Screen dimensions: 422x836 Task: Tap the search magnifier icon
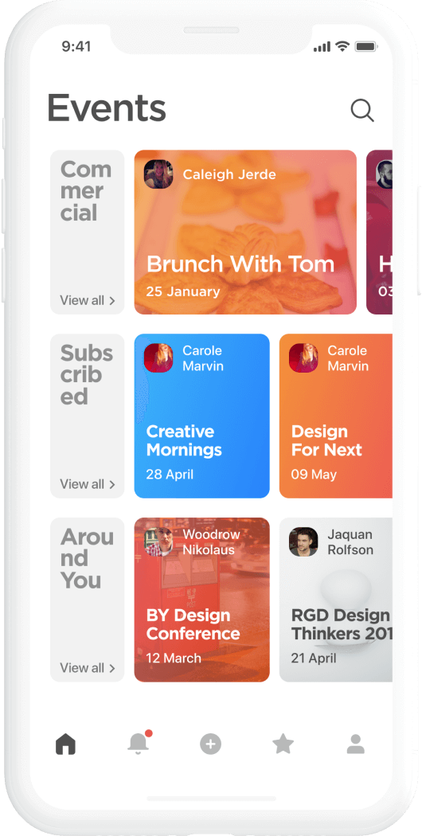(362, 111)
